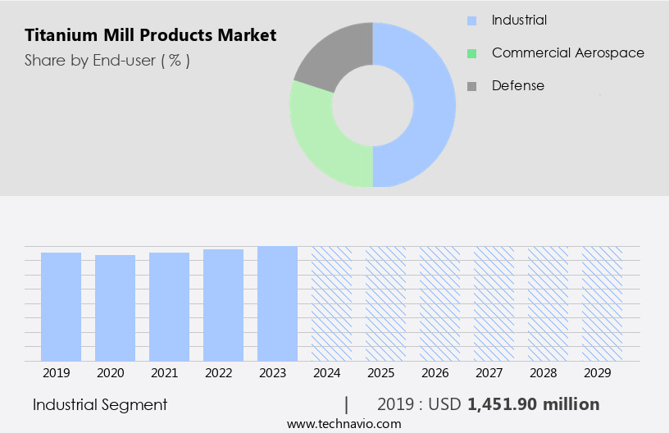669x433 pixels.
Task: Select the Industrial Segment label text
Action: click(x=100, y=404)
